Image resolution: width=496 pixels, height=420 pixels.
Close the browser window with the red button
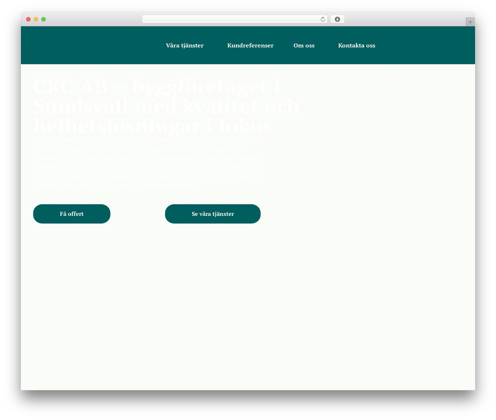tap(28, 19)
